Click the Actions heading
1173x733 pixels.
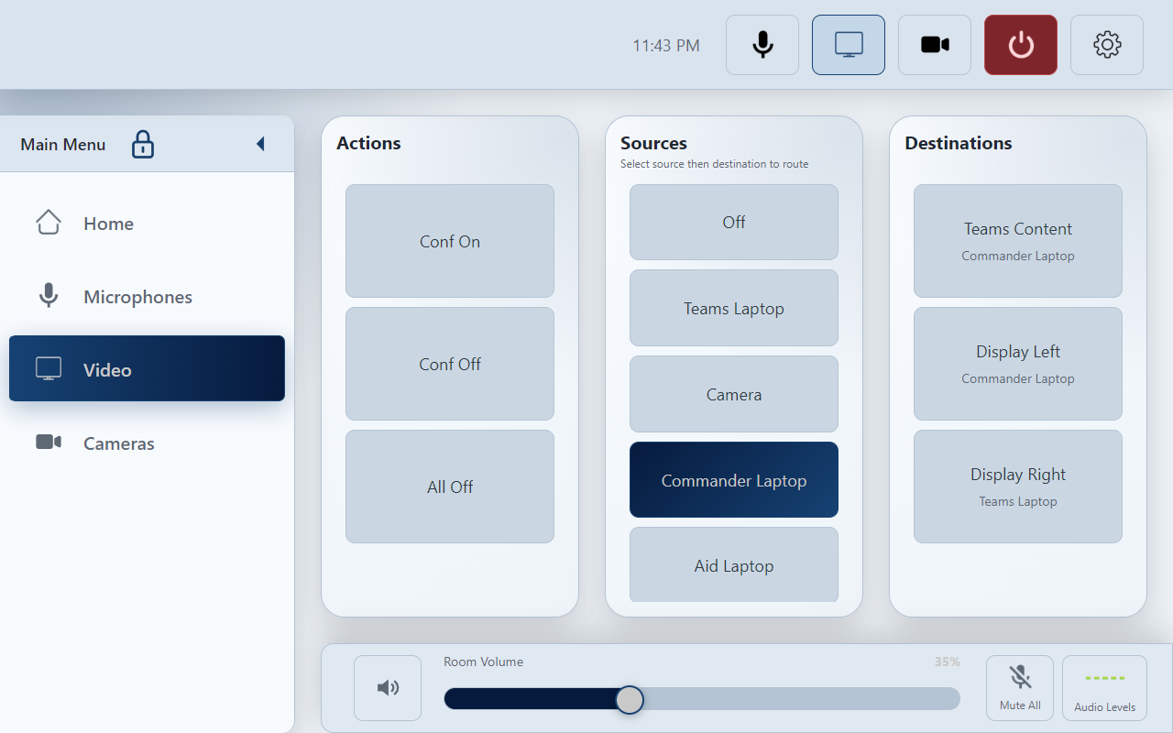[368, 143]
